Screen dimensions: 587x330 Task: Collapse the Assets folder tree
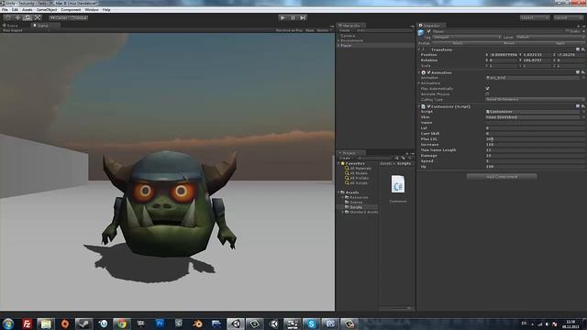click(338, 192)
